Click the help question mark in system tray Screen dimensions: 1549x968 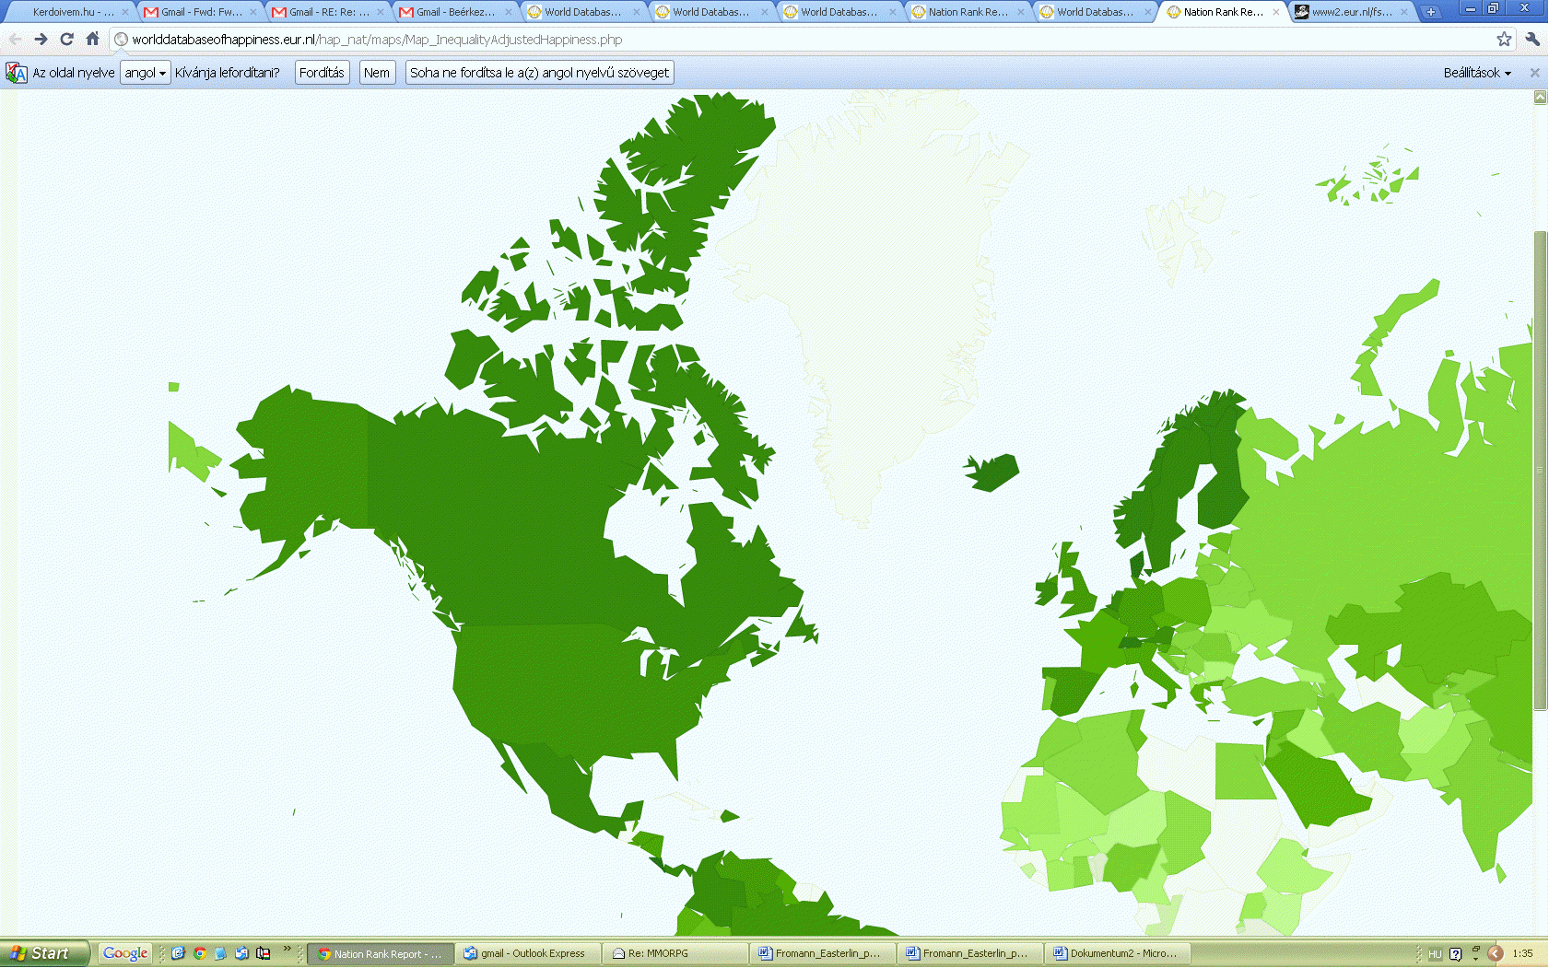(1455, 953)
